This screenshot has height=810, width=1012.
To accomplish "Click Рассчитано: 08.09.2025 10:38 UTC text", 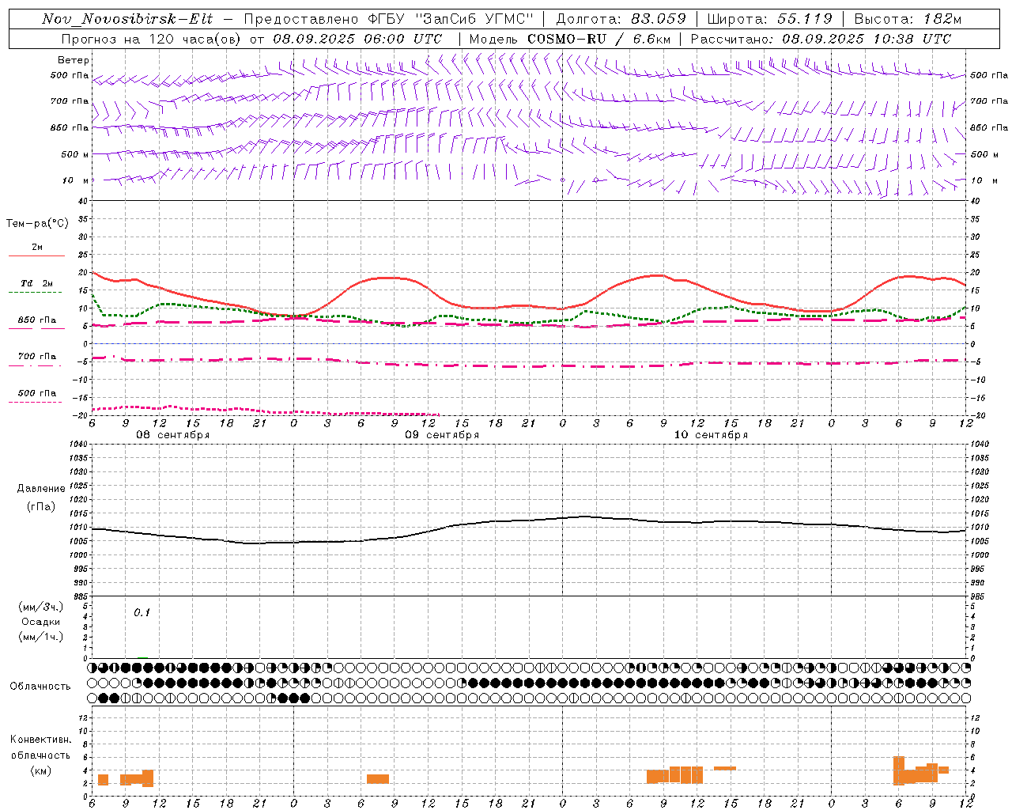I will pos(821,39).
